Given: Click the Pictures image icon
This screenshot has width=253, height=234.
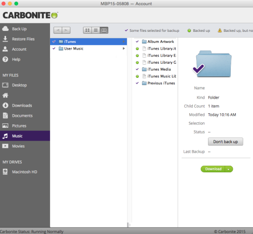Looking at the screenshot, I should (5, 126).
